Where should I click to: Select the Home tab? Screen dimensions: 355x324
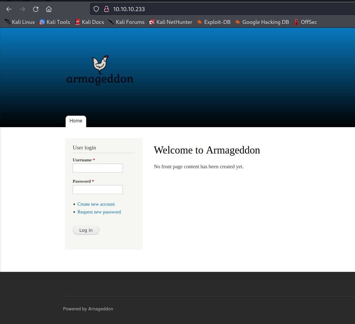coord(76,121)
